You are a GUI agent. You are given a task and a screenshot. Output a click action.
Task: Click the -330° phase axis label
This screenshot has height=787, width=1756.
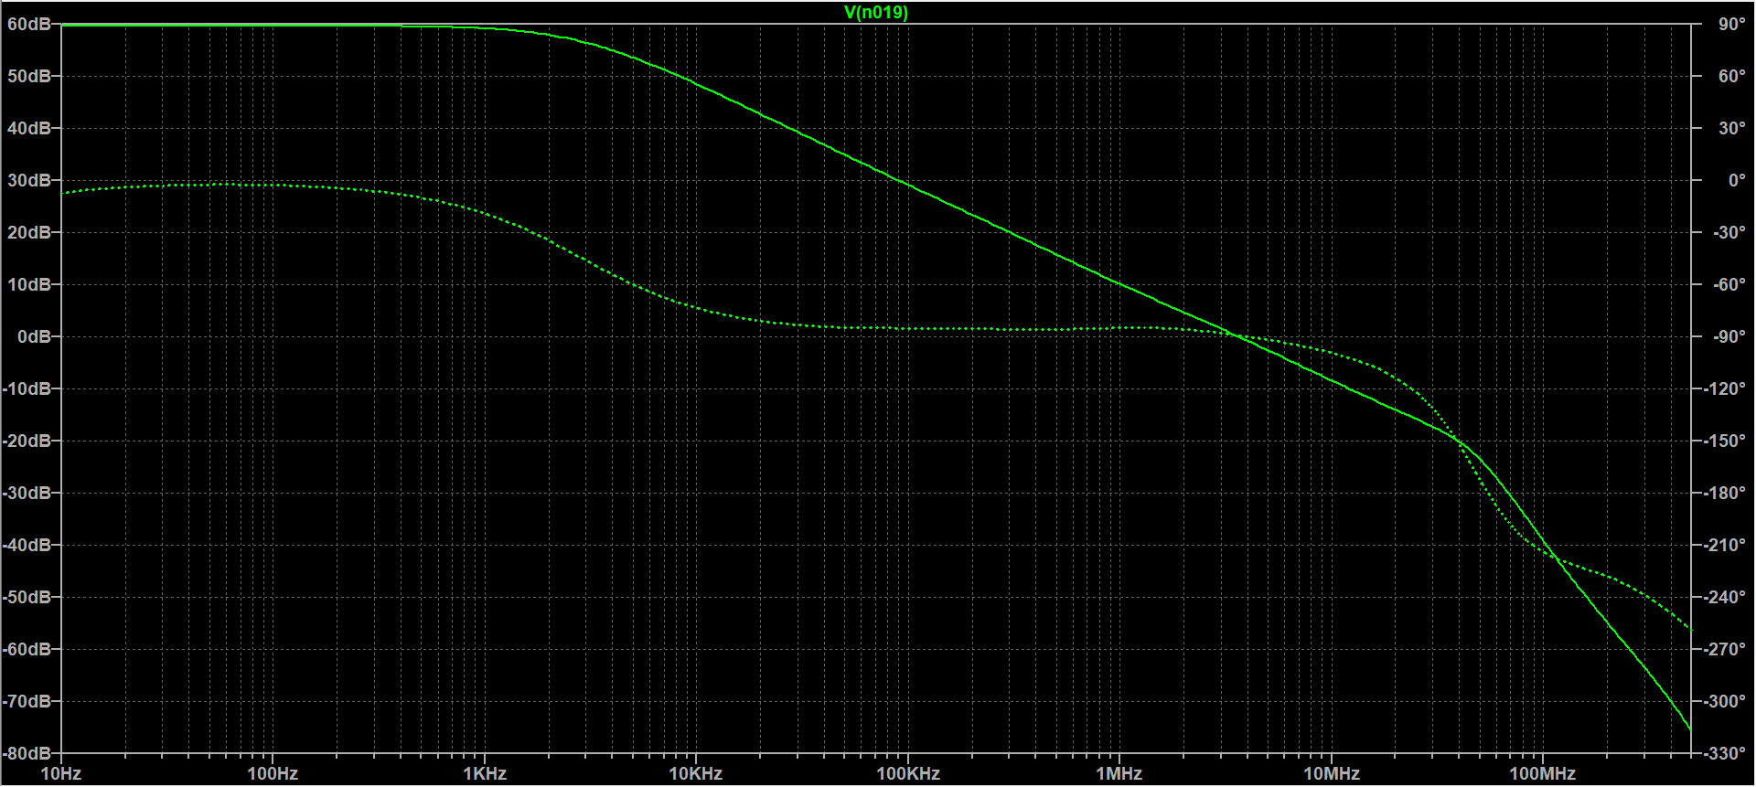coord(1725,754)
